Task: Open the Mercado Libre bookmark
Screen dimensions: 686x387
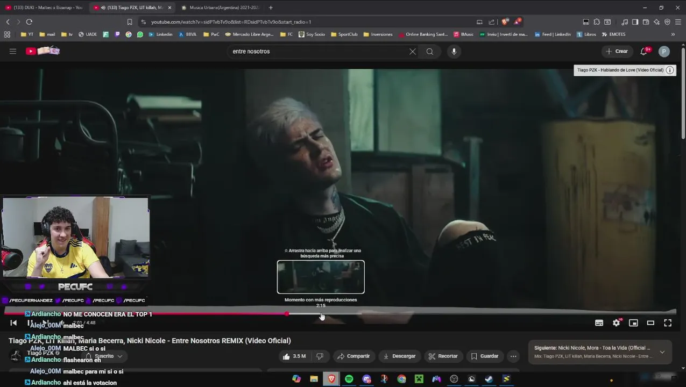Action: point(250,34)
